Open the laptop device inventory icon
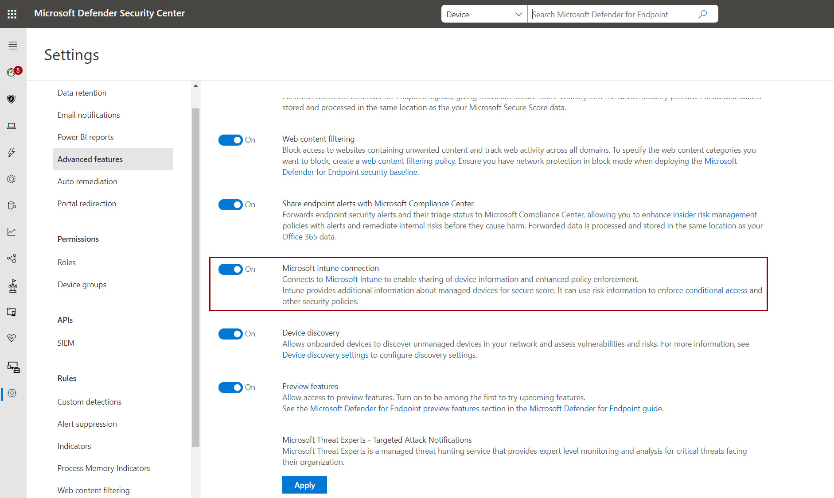The width and height of the screenshot is (834, 498). coord(12,126)
